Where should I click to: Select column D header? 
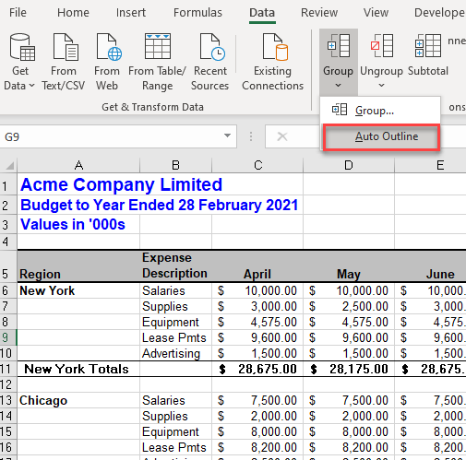click(x=349, y=165)
